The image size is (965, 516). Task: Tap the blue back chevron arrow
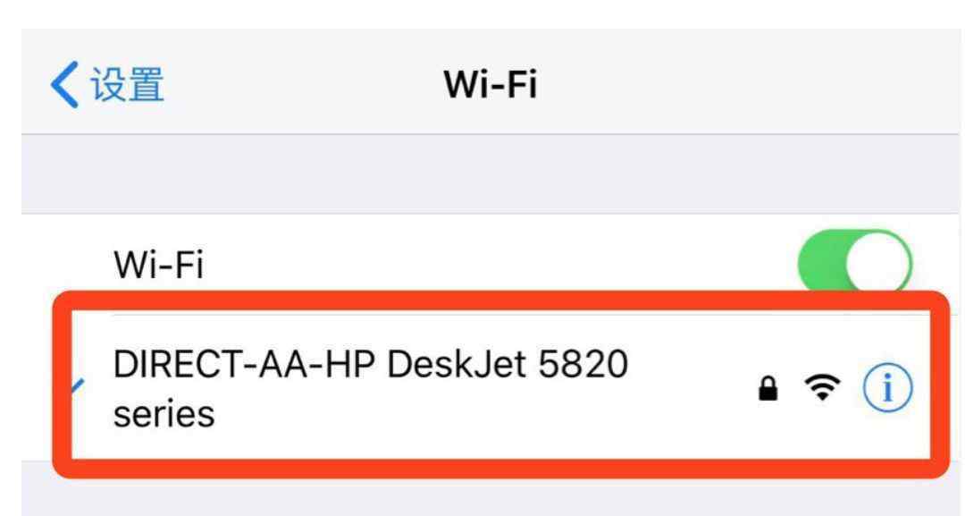pyautogui.click(x=64, y=84)
